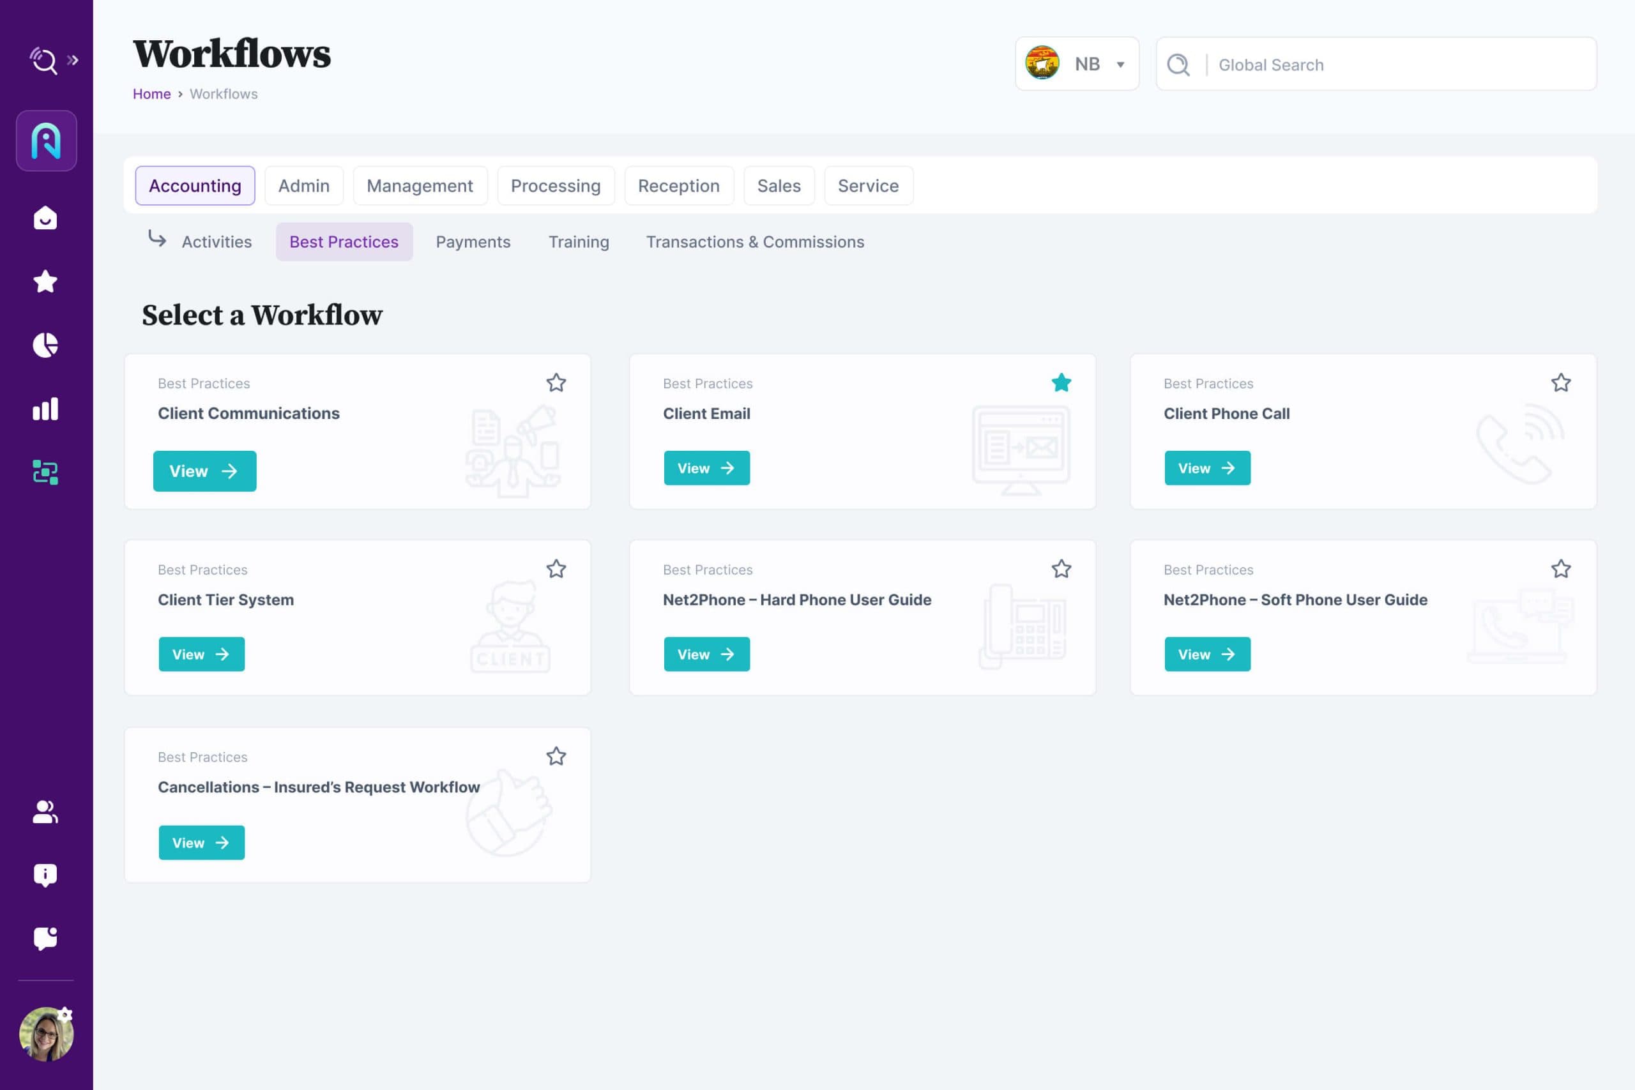Screen dimensions: 1635x1090
Task: Favorite the Net2Phone Soft Phone guide star
Action: pos(1561,570)
